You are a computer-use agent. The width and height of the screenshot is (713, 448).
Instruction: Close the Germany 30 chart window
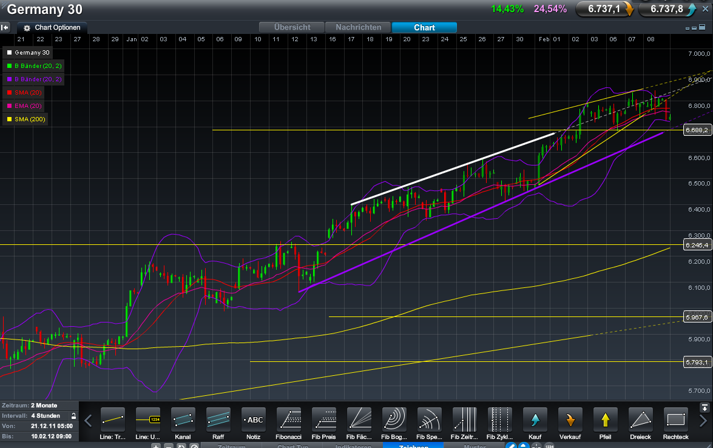pyautogui.click(x=705, y=9)
